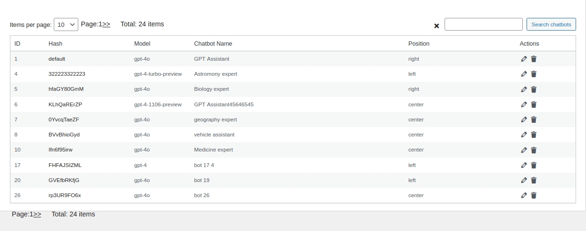Viewport: 586px width, 231px height.
Task: Select the hash 'hfaGY80GmM' cell
Action: (66, 89)
